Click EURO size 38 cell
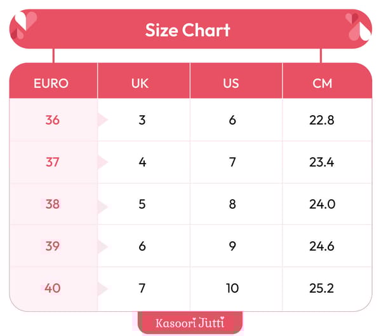This screenshot has height=336, width=381. pos(52,205)
